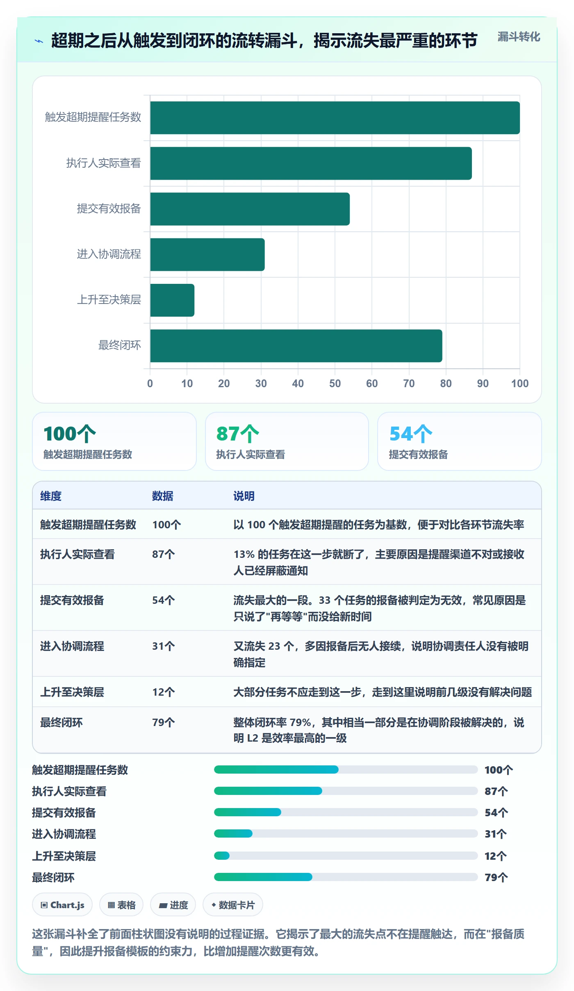Click the 说明 column header
This screenshot has height=991, width=574.
244,496
